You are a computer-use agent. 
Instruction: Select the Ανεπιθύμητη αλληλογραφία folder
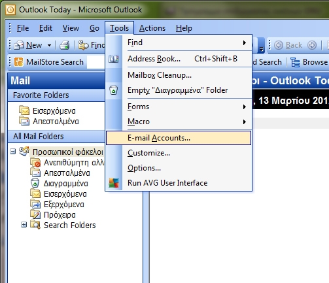pos(74,163)
